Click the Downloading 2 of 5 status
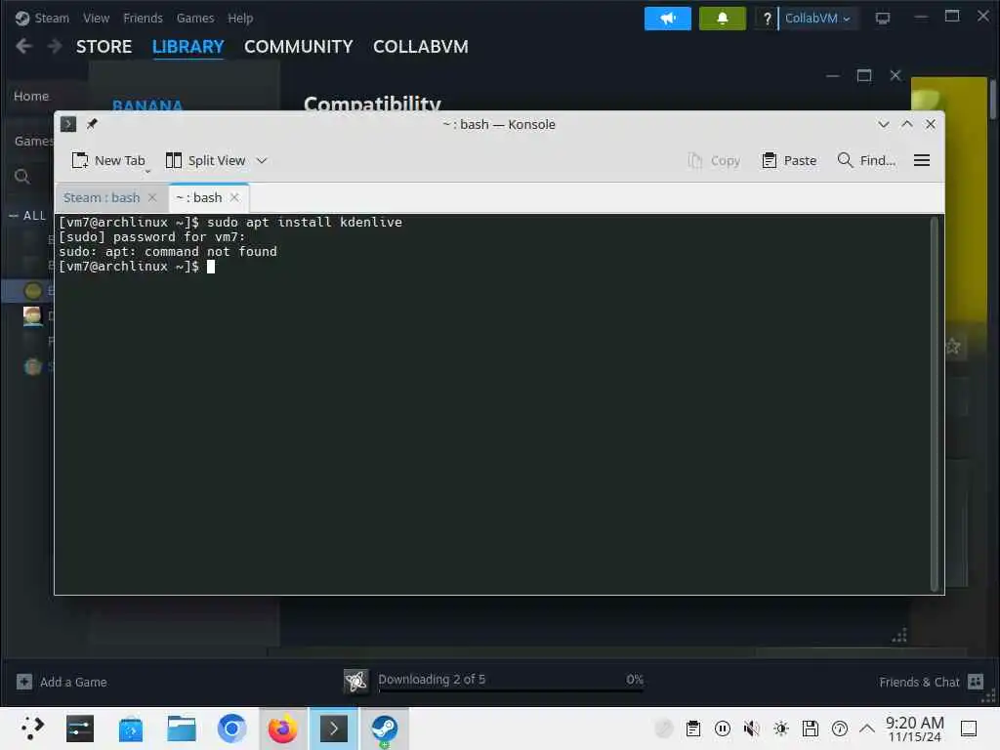The image size is (1000, 750). point(432,680)
